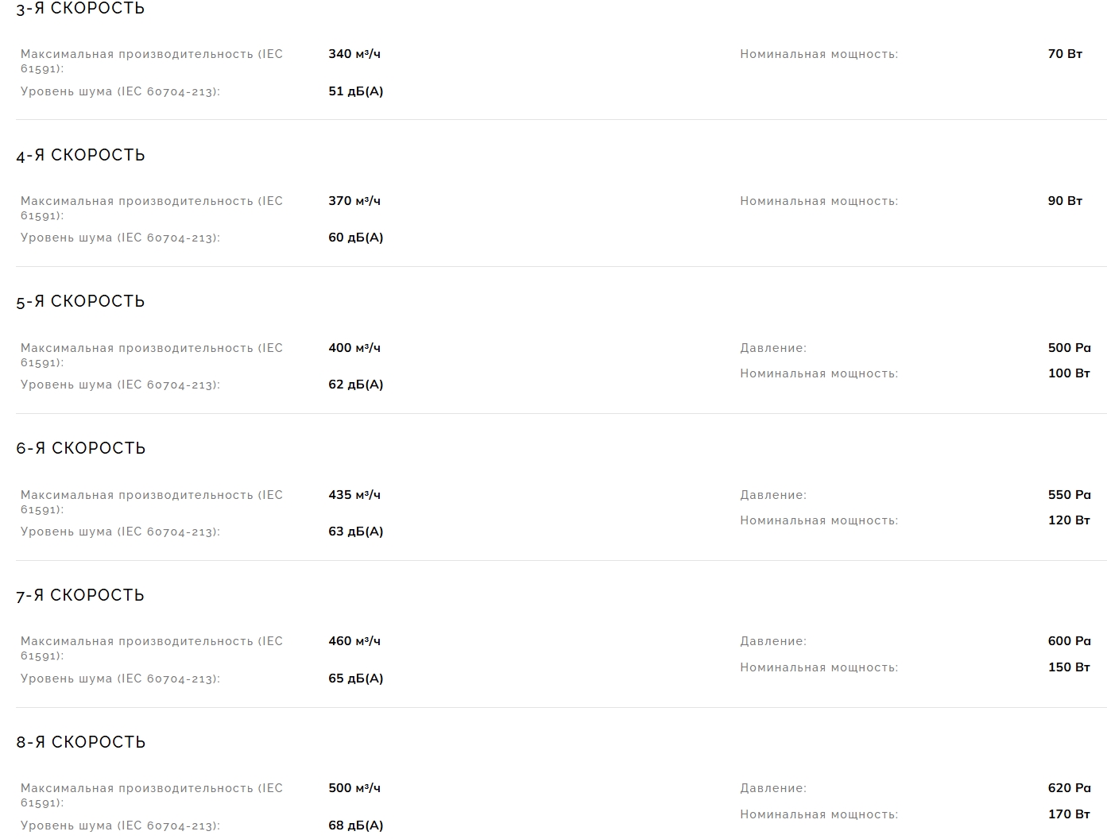Select the 70 Вт nominal power value
1107x839 pixels.
(1065, 54)
